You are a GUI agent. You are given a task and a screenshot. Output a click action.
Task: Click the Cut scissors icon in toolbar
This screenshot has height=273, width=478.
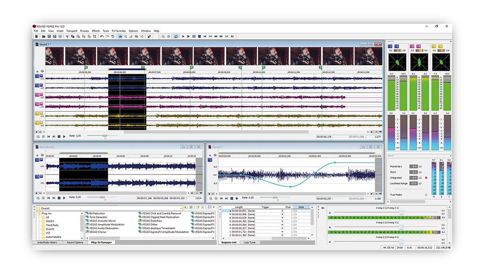click(x=67, y=36)
